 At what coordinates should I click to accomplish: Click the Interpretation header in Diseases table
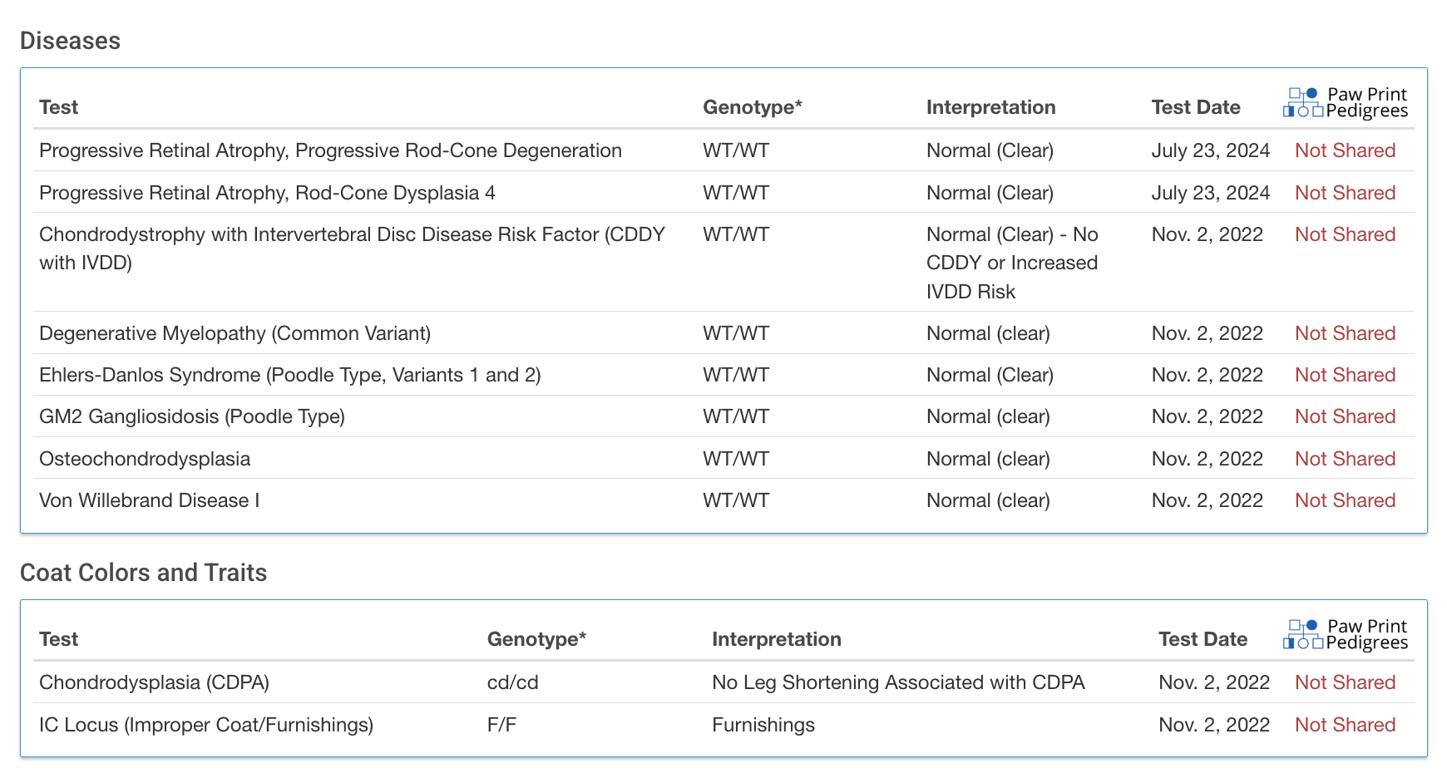pyautogui.click(x=991, y=107)
